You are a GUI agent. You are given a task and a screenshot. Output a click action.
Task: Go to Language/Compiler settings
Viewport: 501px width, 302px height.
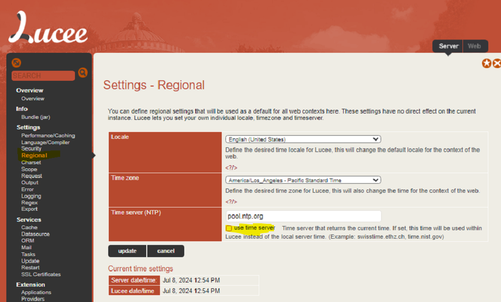(x=45, y=142)
